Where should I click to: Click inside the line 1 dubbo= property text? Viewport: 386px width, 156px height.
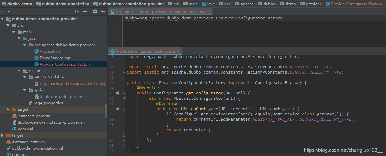[x=204, y=18]
